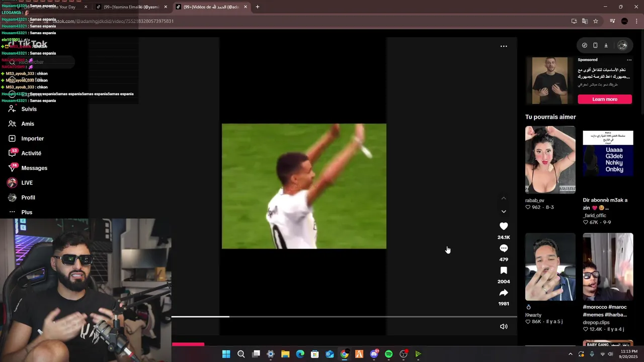Click the TikTok coins icon
The image size is (644, 362).
tap(585, 45)
